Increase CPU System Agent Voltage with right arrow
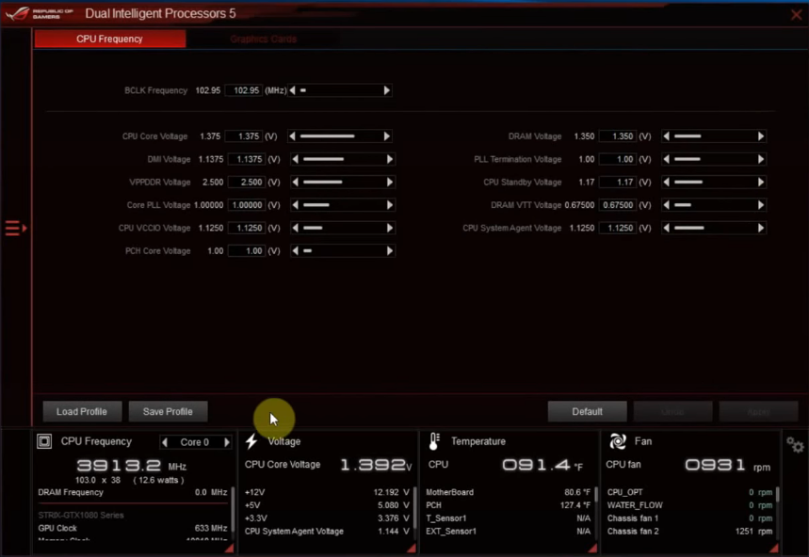 tap(761, 228)
